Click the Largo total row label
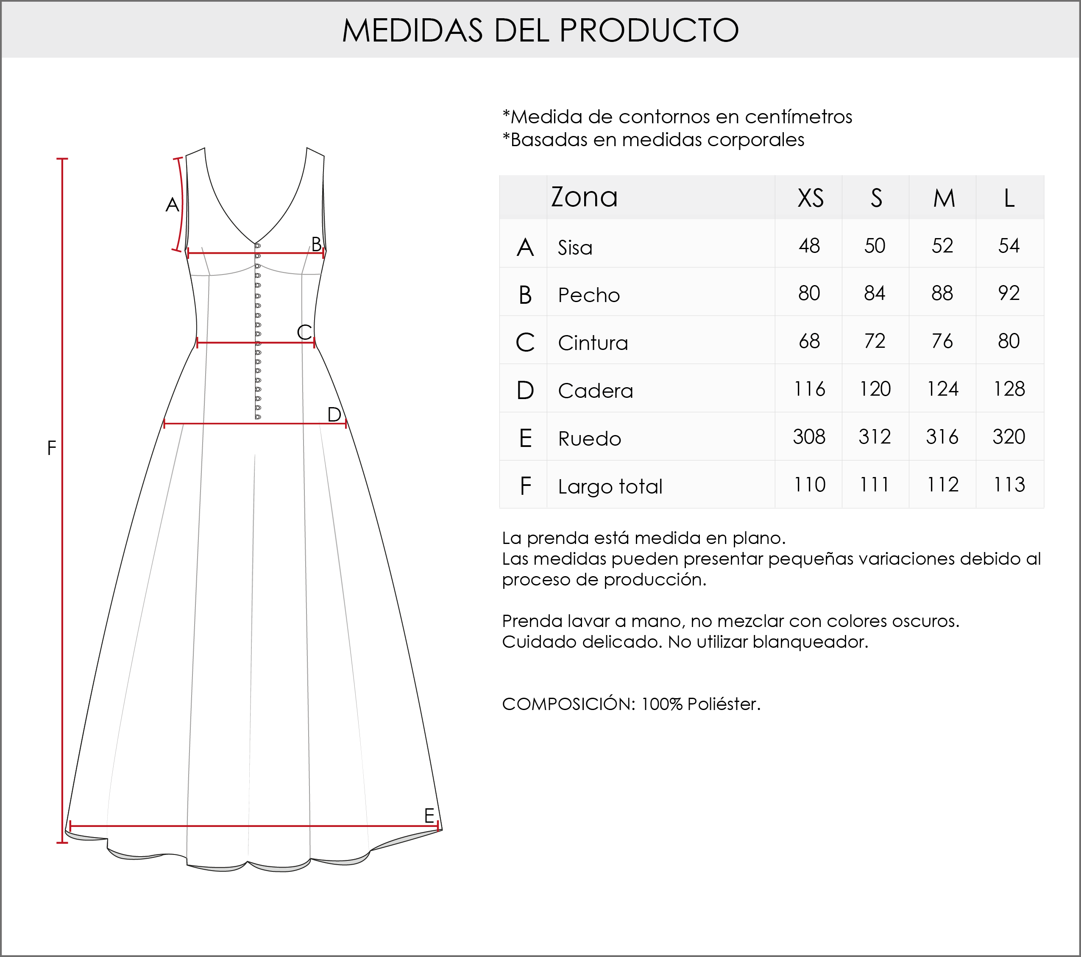The width and height of the screenshot is (1081, 957). [x=610, y=486]
